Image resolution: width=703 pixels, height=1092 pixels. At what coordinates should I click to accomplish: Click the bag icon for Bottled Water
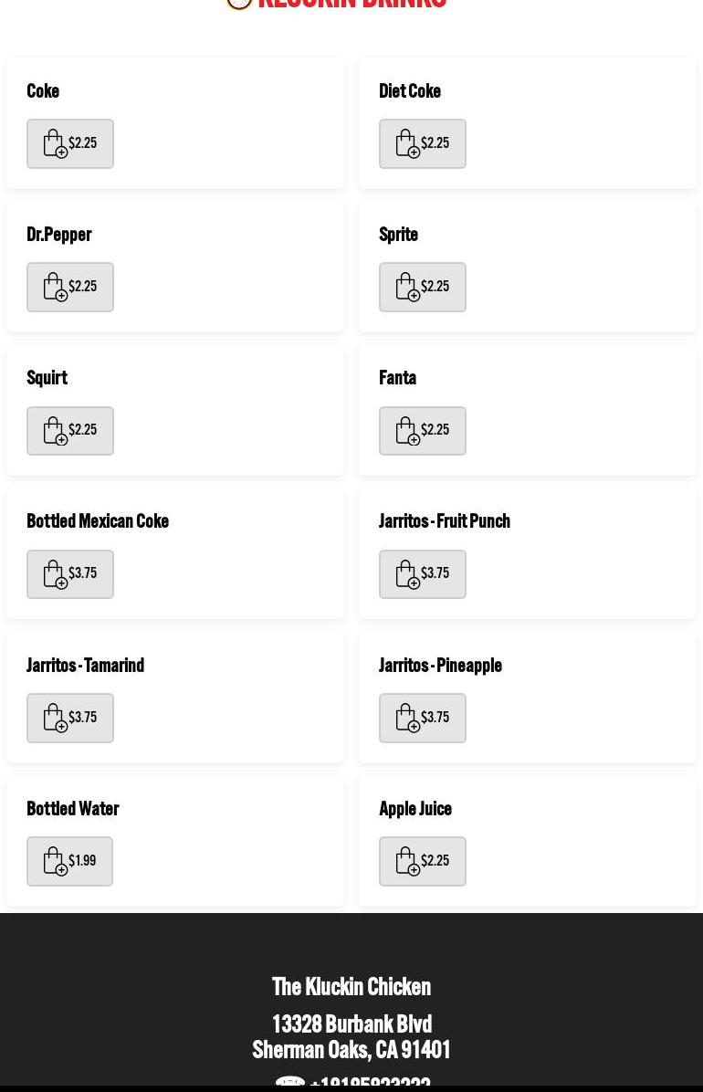[55, 861]
